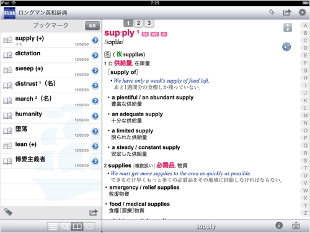The image size is (310, 233).
Task: Tap the supply headword title
Action: click(120, 33)
